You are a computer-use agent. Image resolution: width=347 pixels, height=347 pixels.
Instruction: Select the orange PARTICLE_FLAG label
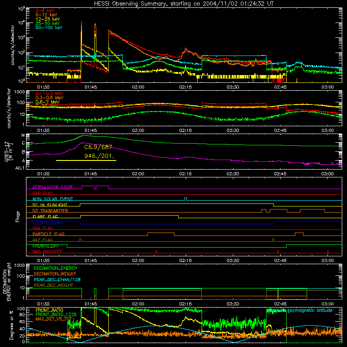pos(49,234)
